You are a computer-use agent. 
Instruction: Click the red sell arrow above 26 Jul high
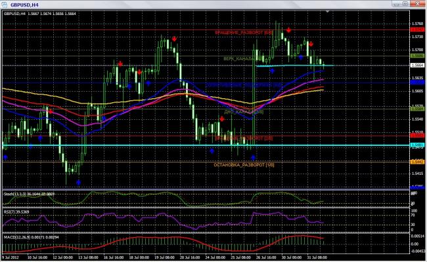pos(289,31)
